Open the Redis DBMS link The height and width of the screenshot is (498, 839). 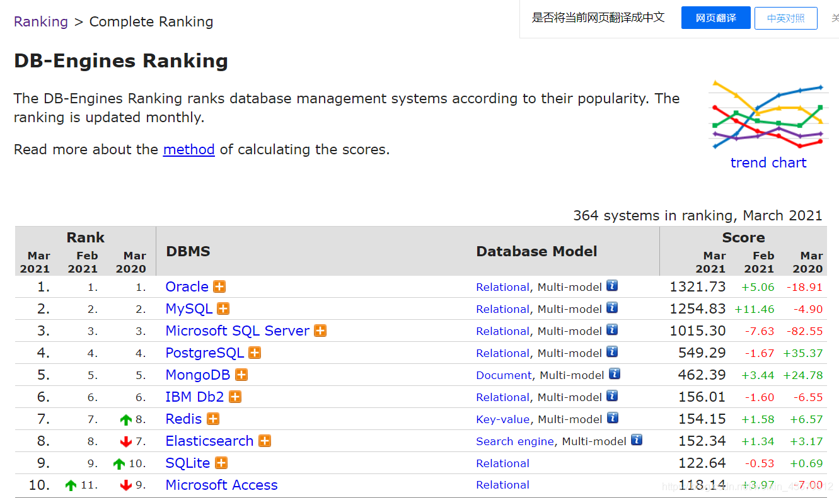(184, 419)
